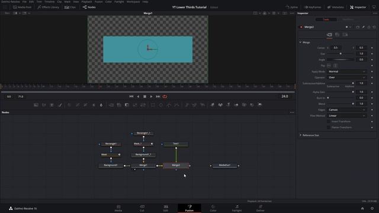
Task: Toggle the Effects Library panel
Action: [x=48, y=7]
